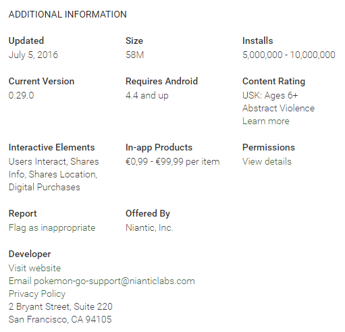Click the Requires Android 4.4 and up text

click(147, 95)
